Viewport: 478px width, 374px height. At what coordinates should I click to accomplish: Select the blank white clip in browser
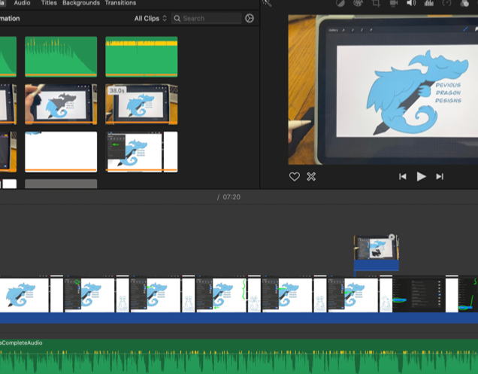tap(61, 152)
